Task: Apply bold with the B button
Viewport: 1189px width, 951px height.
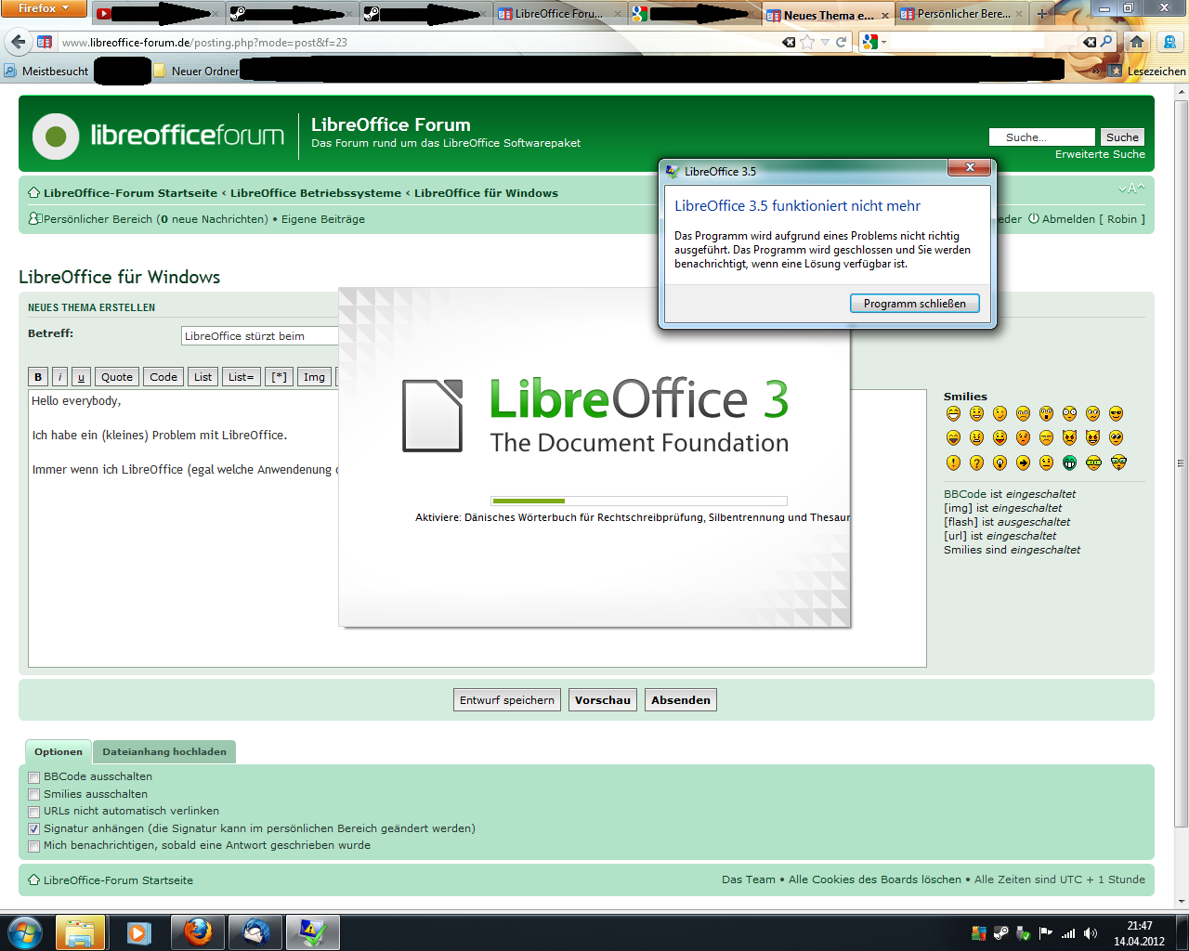Action: pos(38,377)
